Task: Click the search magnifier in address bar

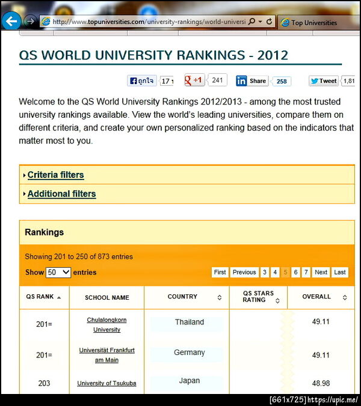Action: (x=252, y=22)
